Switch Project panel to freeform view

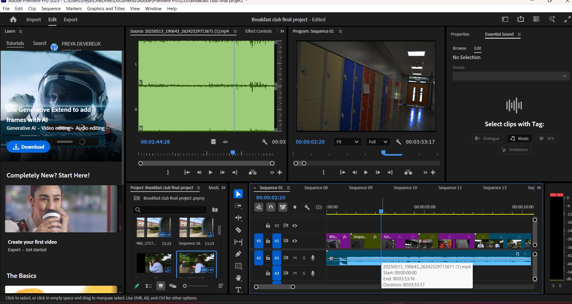click(173, 286)
